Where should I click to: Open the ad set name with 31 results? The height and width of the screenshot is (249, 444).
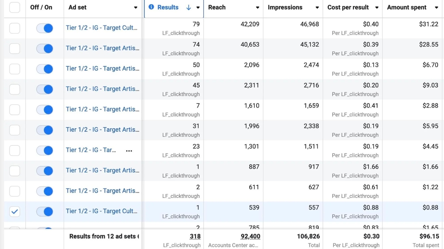102,130
